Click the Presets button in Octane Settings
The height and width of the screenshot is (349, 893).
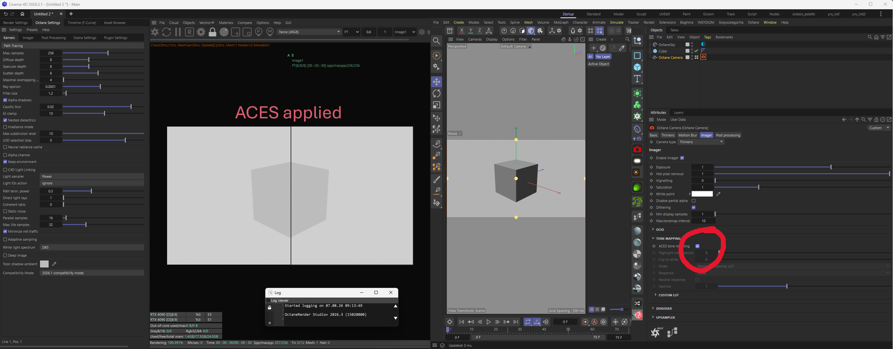[32, 30]
